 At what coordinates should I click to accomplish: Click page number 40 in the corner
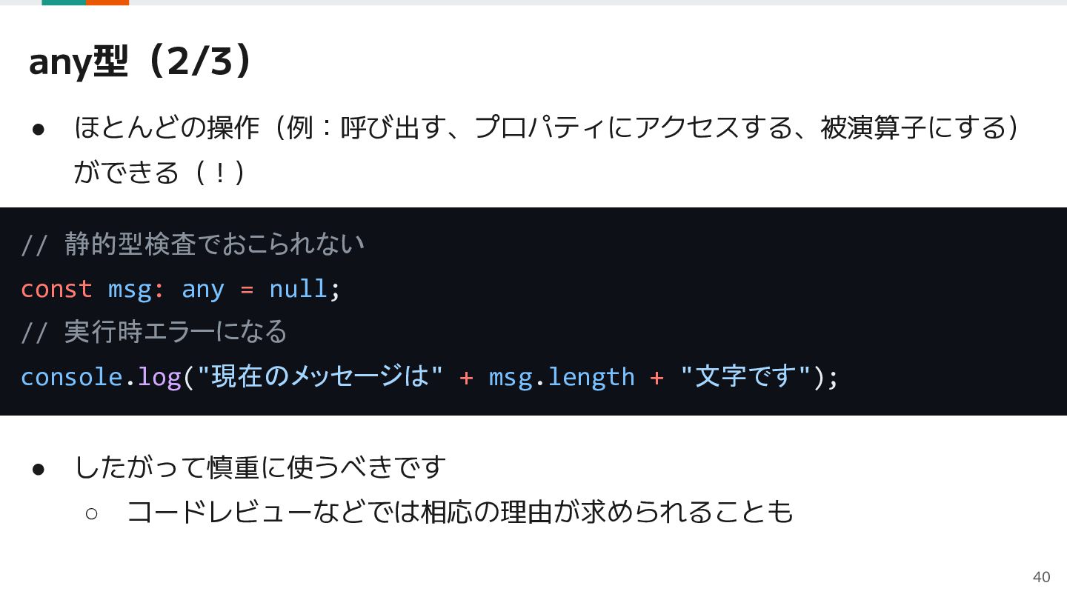point(1041,577)
